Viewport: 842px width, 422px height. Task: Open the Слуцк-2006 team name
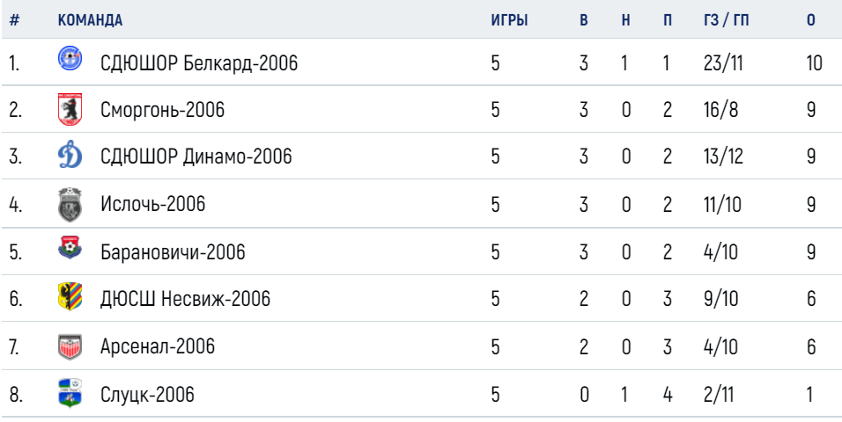[x=147, y=396]
